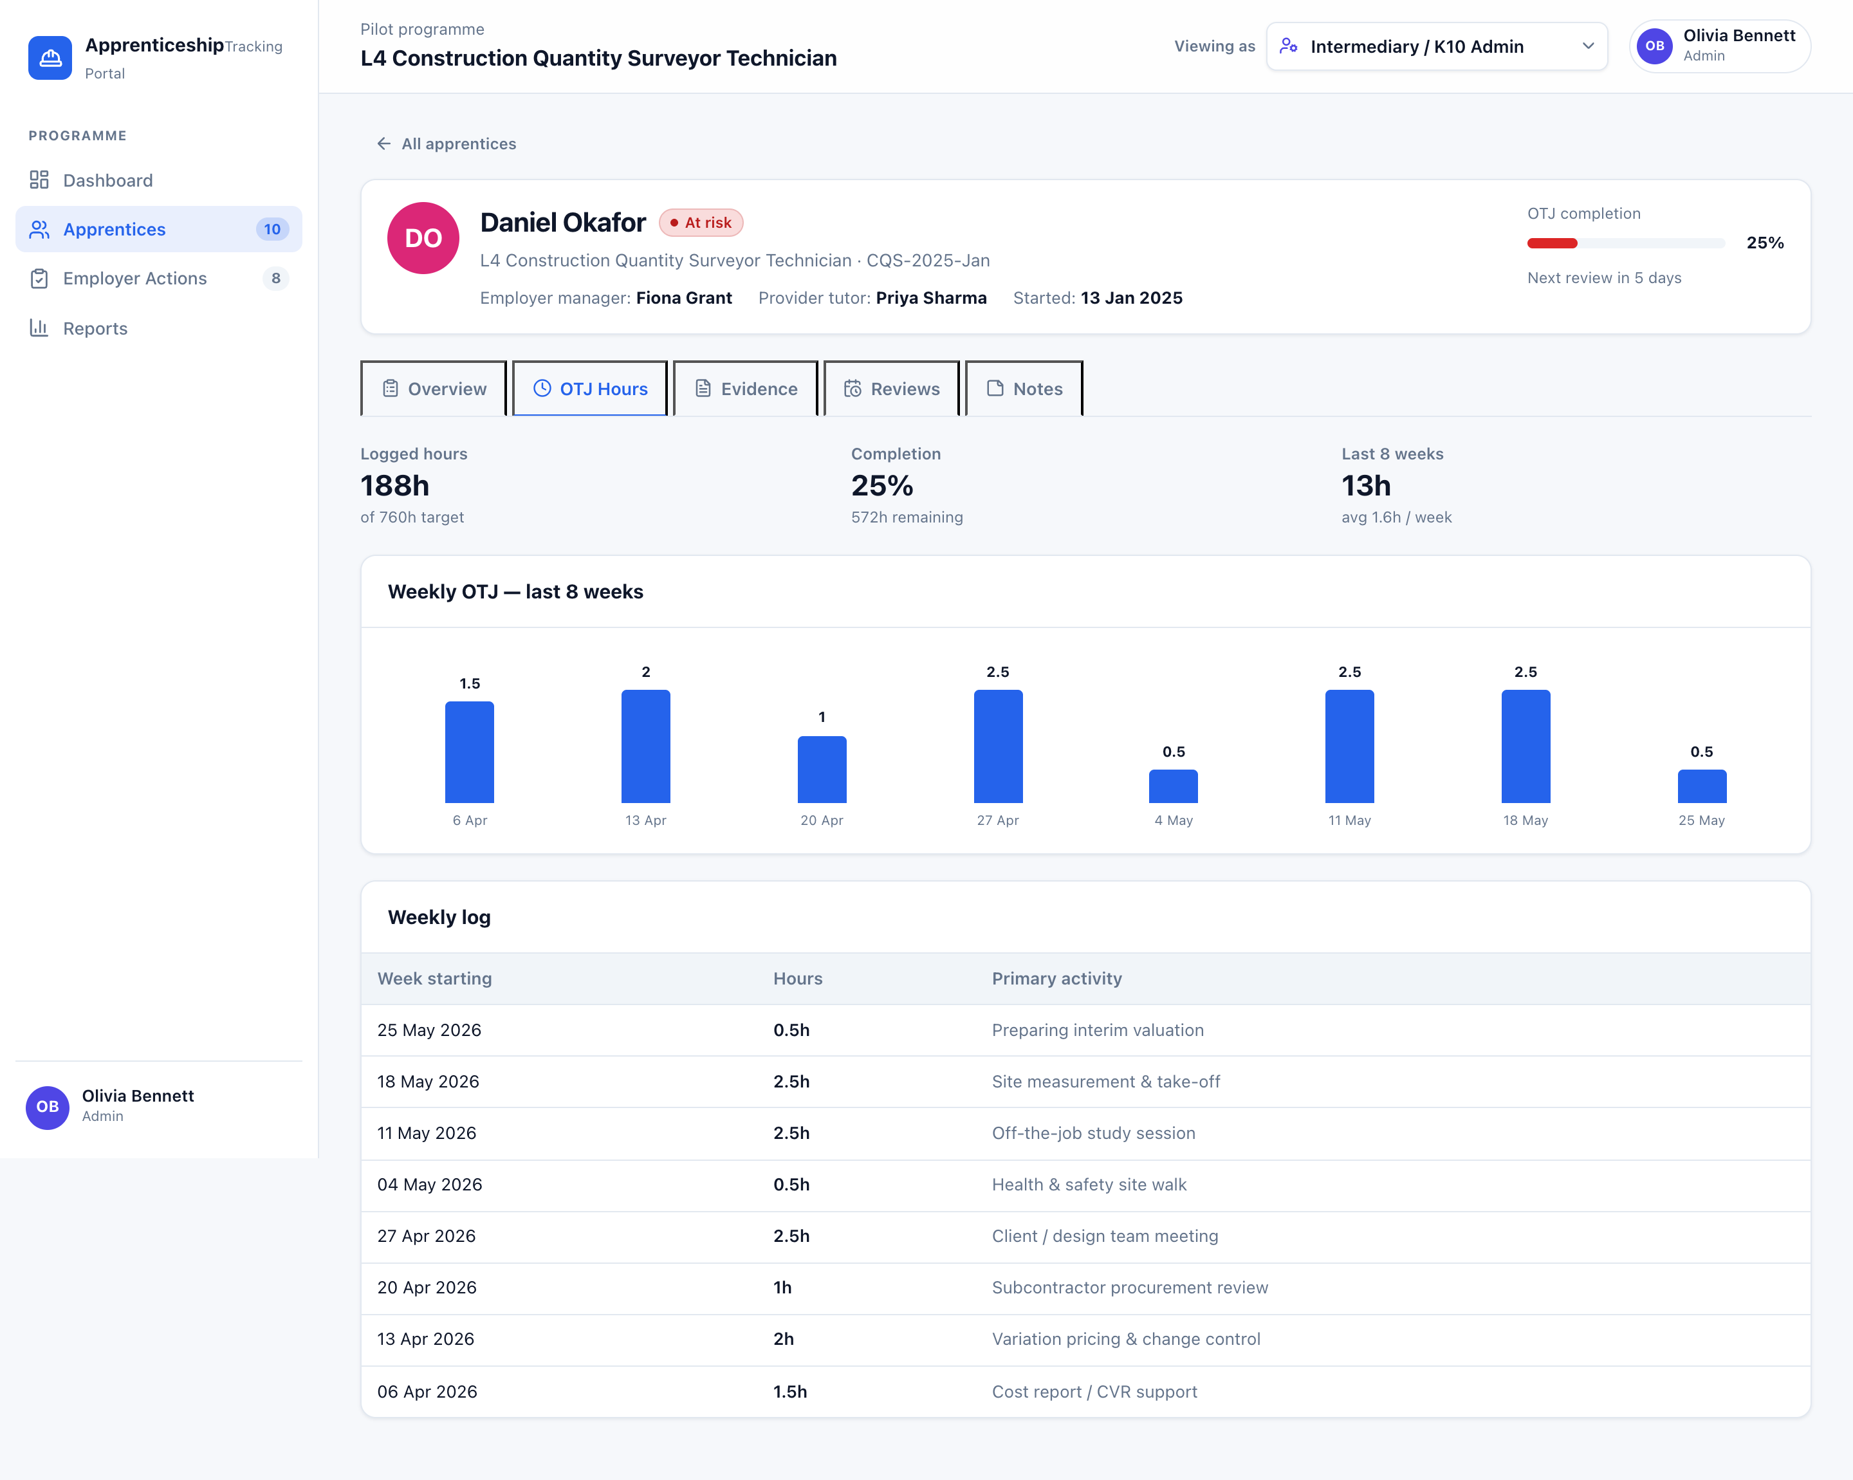This screenshot has width=1853, height=1480.
Task: Open the Viewing as role dropdown
Action: (x=1436, y=46)
